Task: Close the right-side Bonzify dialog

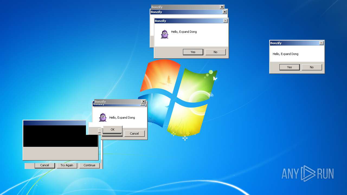Action: coord(321,43)
